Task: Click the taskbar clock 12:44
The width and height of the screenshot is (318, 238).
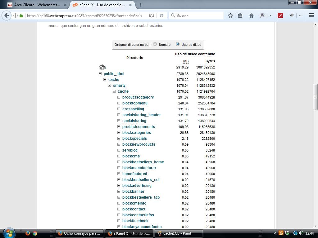Action: 310,233
